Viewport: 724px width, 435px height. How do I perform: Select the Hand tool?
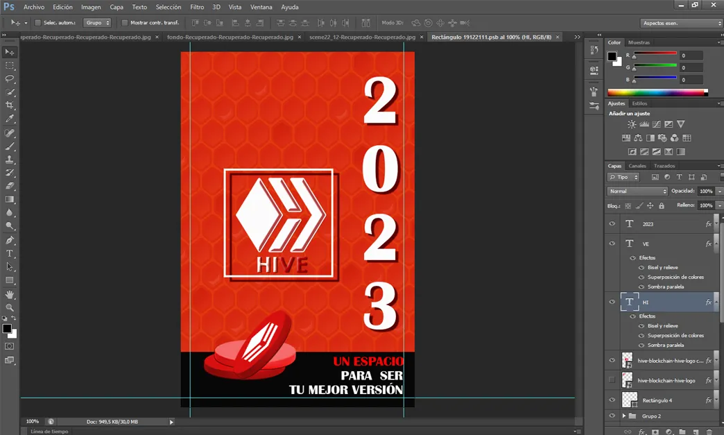click(x=10, y=295)
